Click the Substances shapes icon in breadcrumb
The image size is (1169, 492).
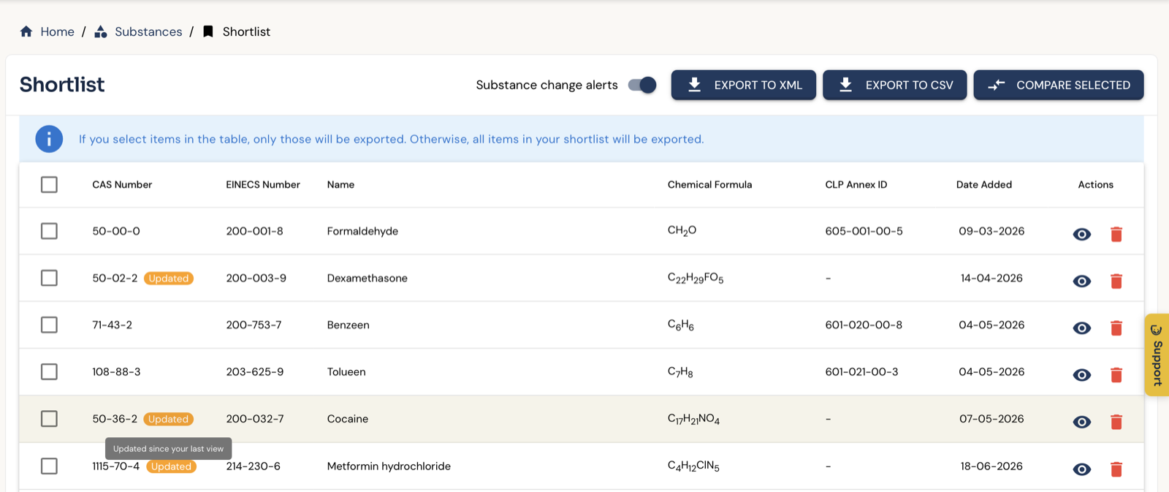pos(101,31)
